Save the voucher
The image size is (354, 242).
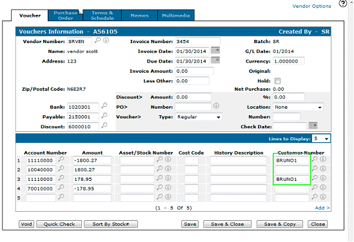(190, 224)
